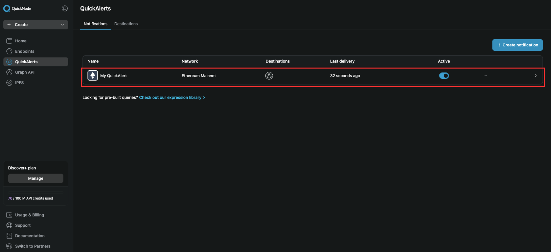Switch to the Notifications tab
The image size is (551, 252).
coord(96,24)
